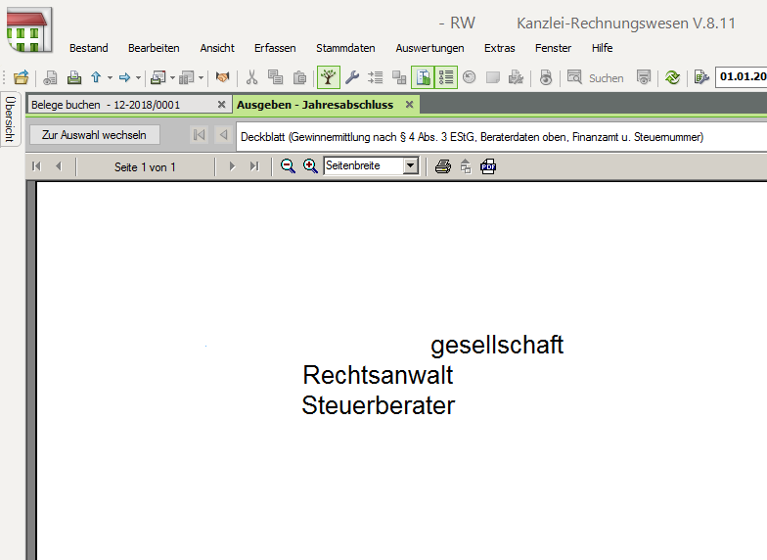Screen dimensions: 767x560
Task: Toggle the tree view toolbar button
Action: [x=329, y=77]
